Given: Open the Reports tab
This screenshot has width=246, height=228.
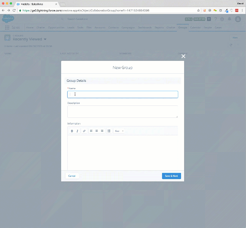Looking at the screenshot, I should [x=159, y=28].
